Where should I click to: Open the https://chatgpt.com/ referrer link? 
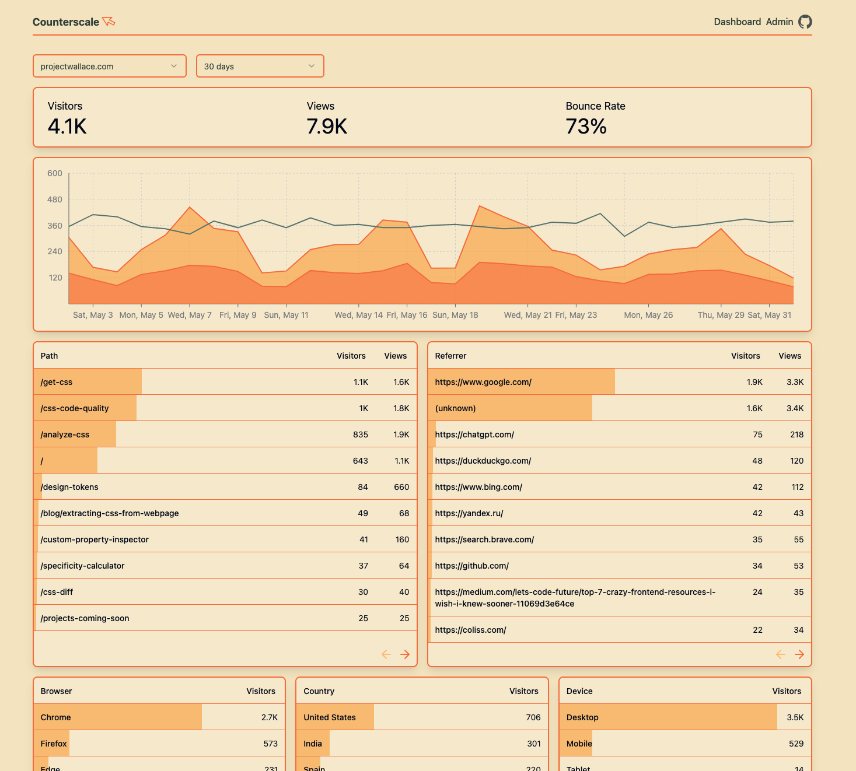point(474,434)
